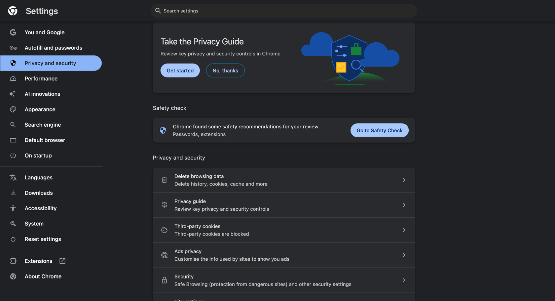Image resolution: width=555 pixels, height=301 pixels.
Task: Select the Appearance palette icon
Action: (13, 109)
